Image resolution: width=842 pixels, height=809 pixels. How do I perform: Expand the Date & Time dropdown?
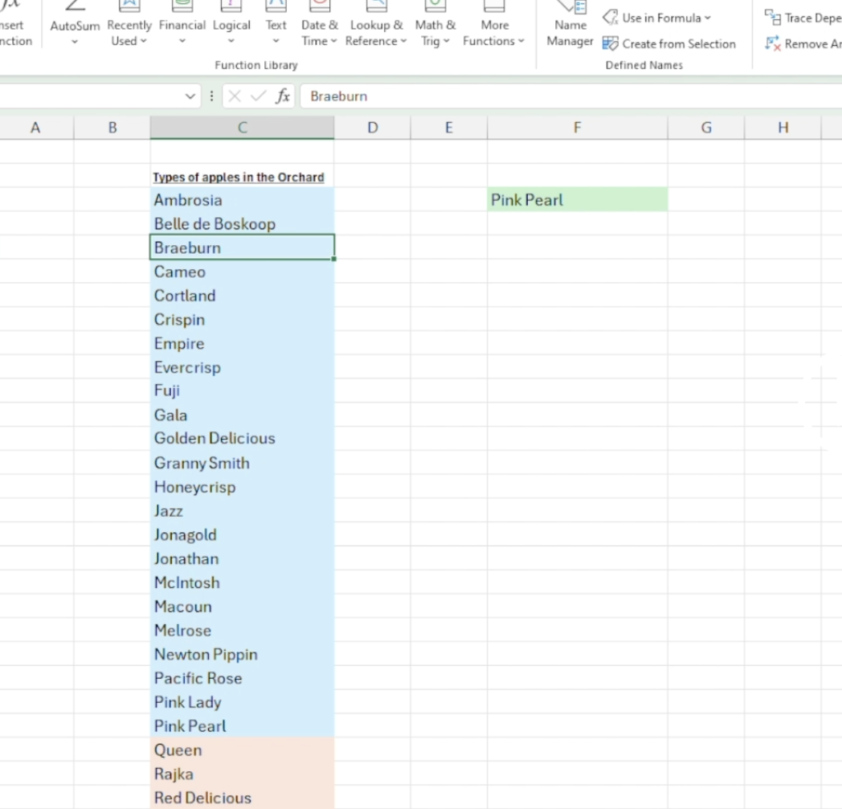click(319, 33)
